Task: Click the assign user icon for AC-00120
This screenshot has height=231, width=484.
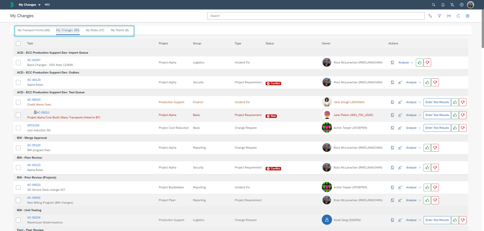Action: pos(400,147)
